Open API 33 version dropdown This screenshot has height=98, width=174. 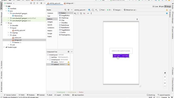tap(109, 10)
